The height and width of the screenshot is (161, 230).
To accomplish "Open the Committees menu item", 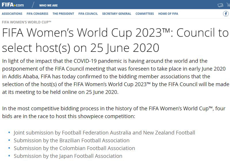I will pos(145,14).
